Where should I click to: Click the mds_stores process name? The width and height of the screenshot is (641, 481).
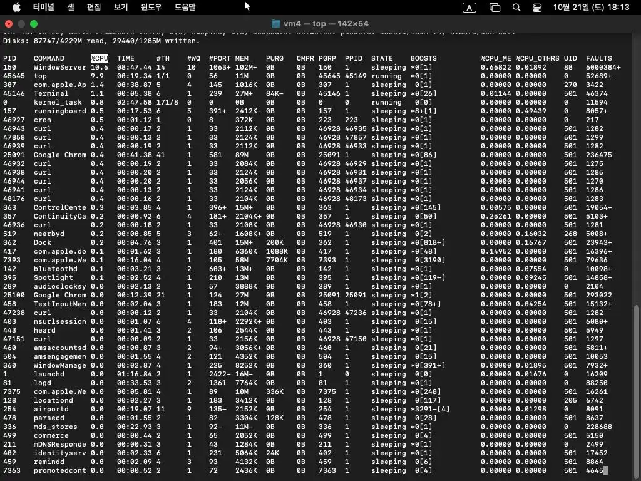[56, 427]
